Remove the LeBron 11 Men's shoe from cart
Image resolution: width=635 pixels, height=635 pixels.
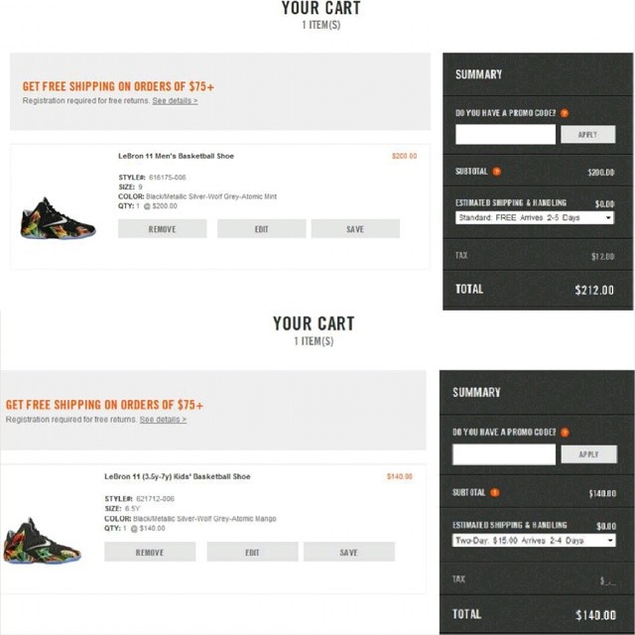(163, 229)
